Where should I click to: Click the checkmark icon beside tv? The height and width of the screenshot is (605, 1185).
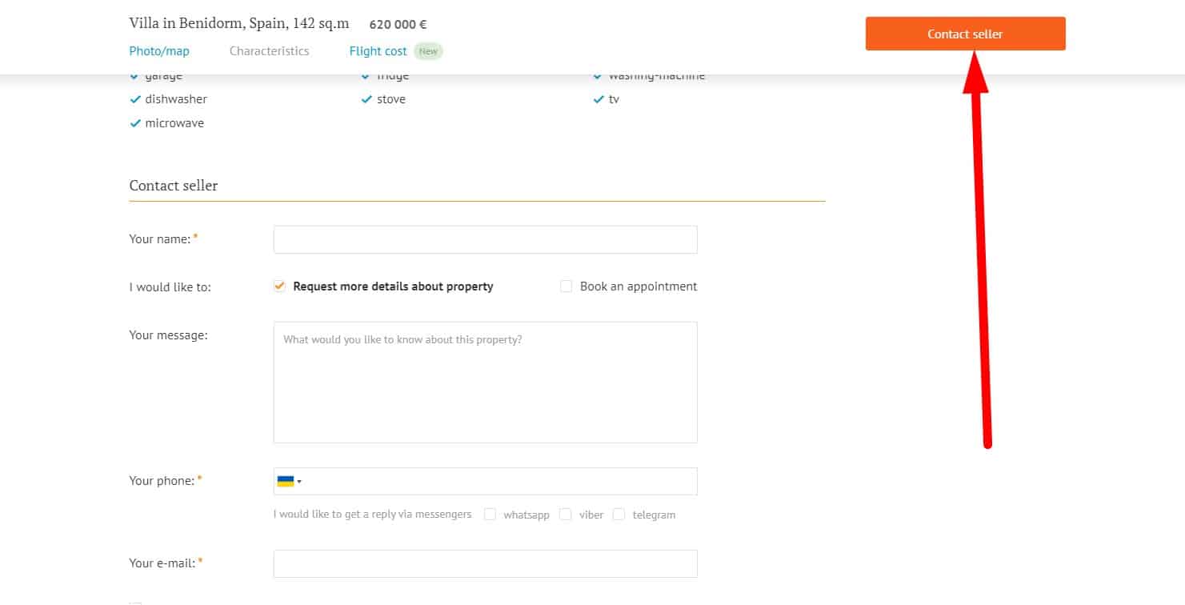(598, 100)
